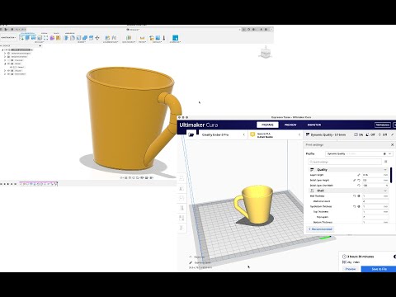Click the Insert canvas image icon
Image resolution: width=396 pixels, height=297 pixels.
[x=158, y=38]
